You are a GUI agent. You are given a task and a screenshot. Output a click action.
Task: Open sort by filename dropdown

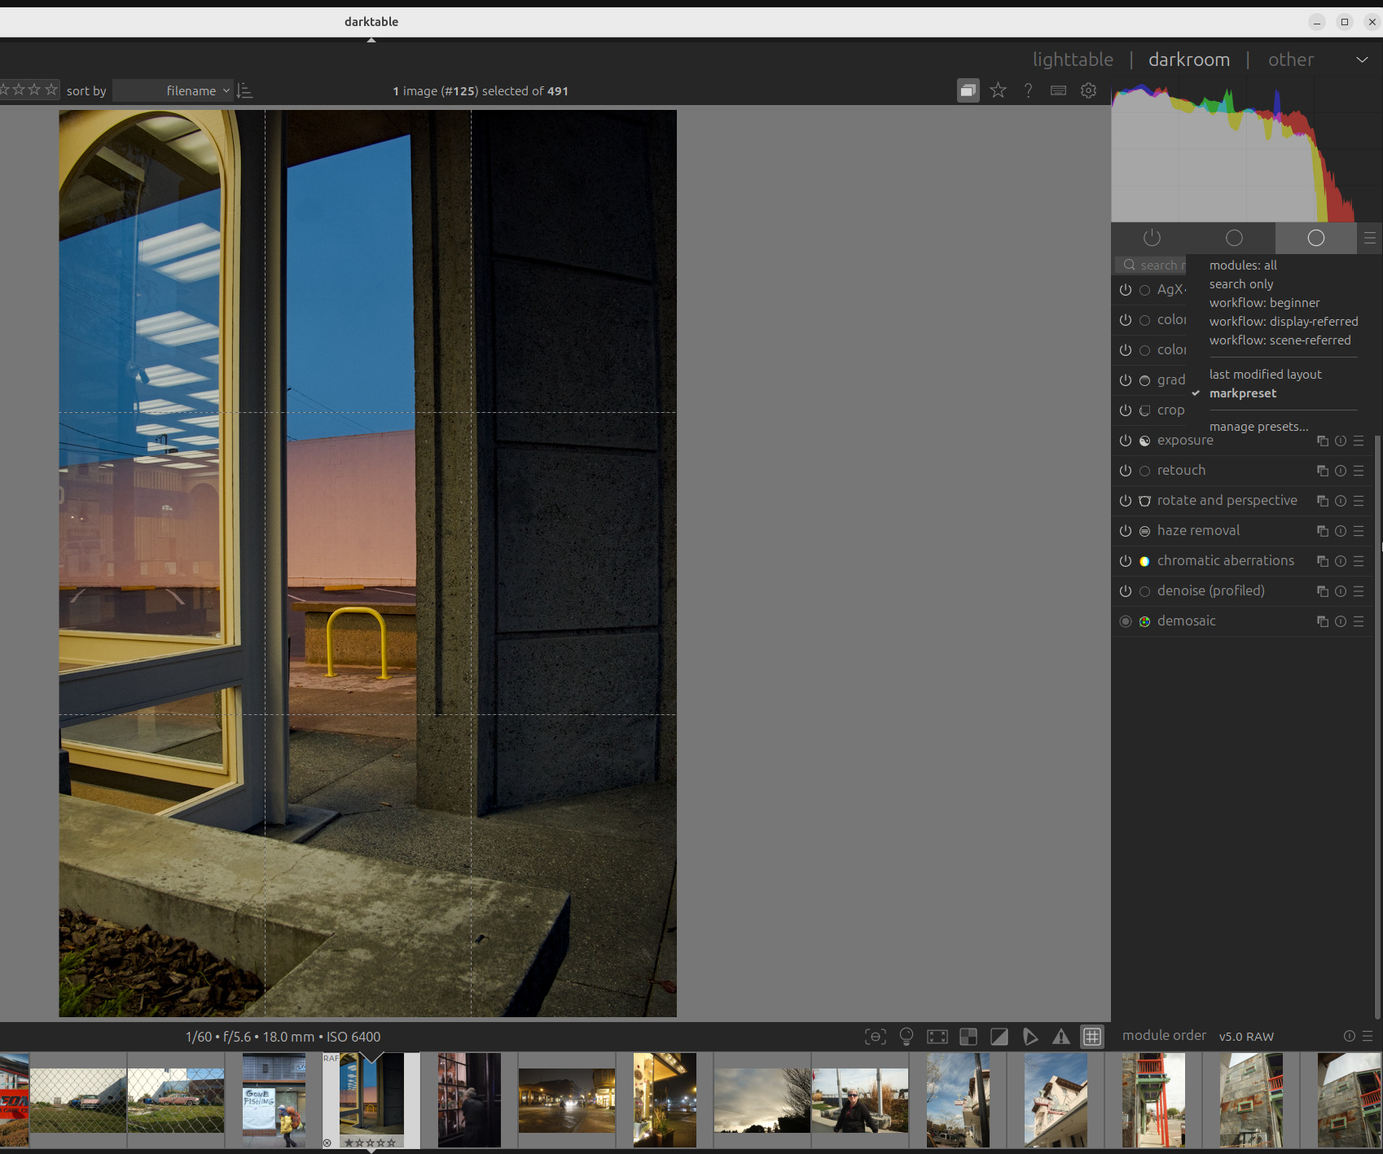(173, 90)
